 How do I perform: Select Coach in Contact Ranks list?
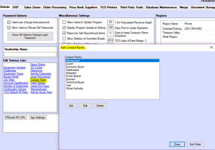click(112, 64)
